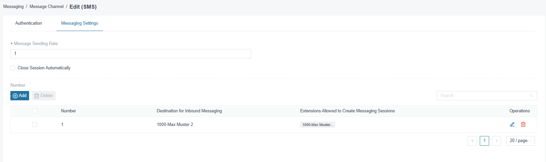Screen dimensions: 546x162
Task: Click the search magnifier icon
Action: (532, 96)
